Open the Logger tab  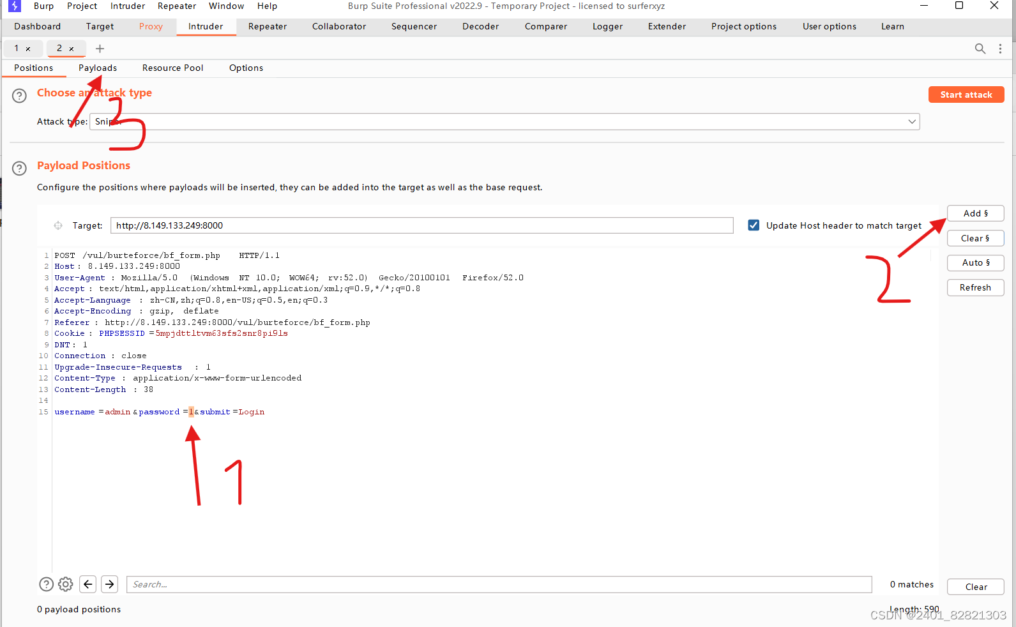(608, 26)
